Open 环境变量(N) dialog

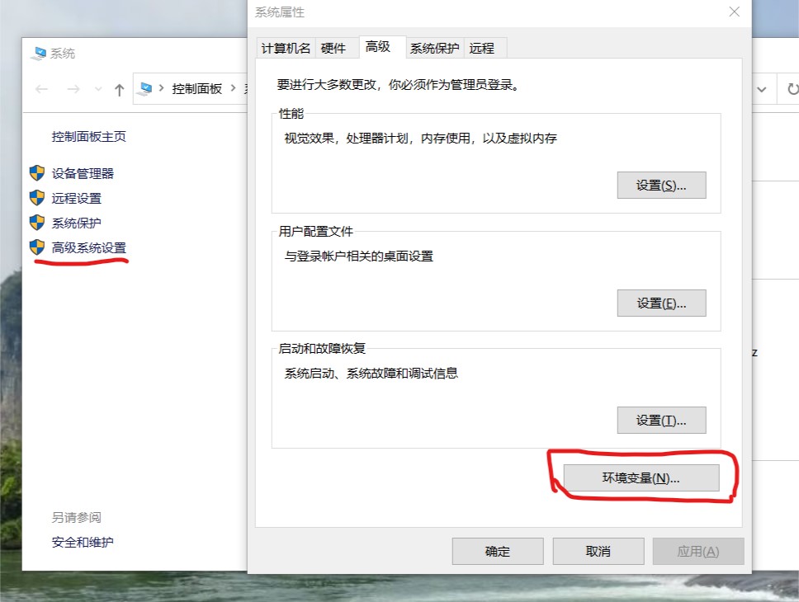(x=641, y=478)
